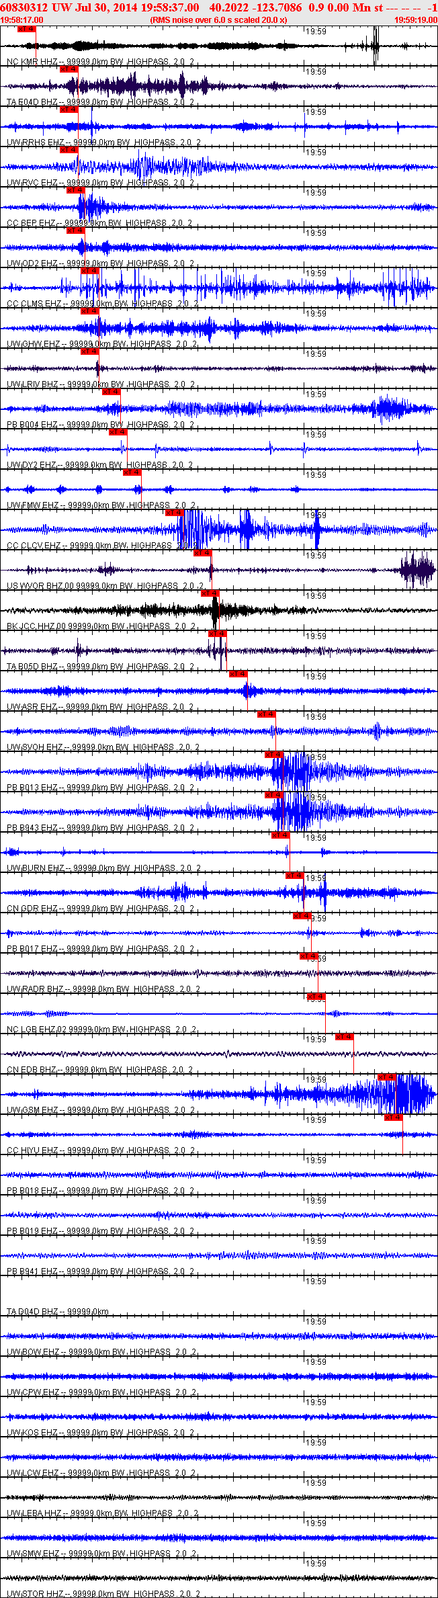The image size is (438, 1598).
Task: Select the 'CC CLMS EHZ' station label
Action: (x=34, y=304)
